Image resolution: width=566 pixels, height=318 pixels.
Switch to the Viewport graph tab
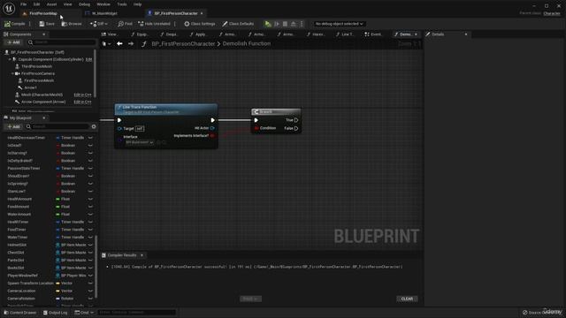tap(110, 34)
